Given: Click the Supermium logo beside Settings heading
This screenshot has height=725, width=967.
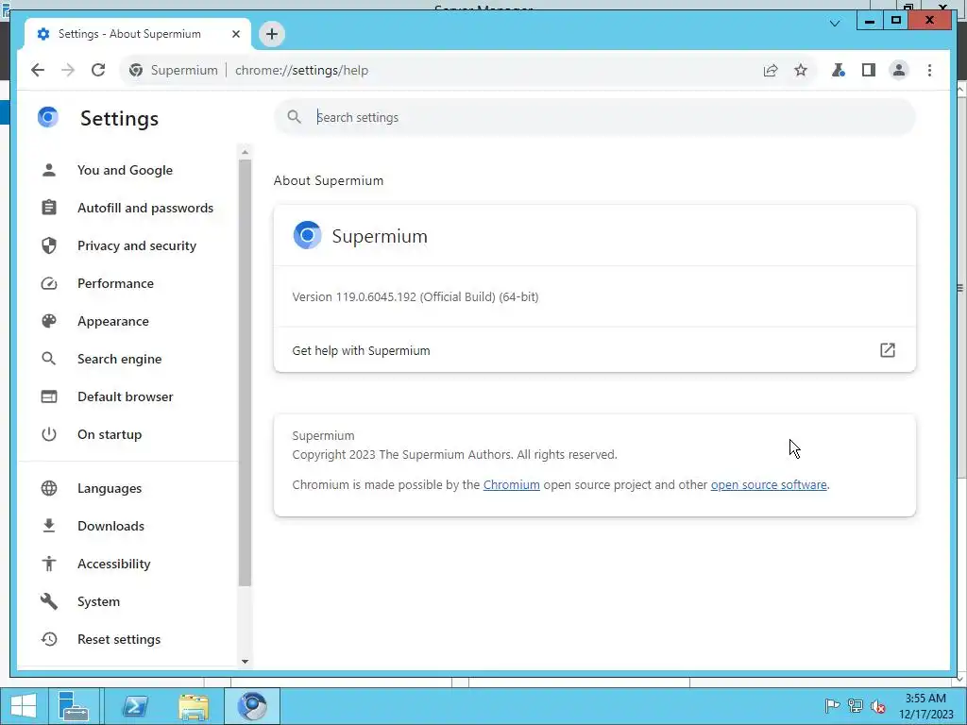Looking at the screenshot, I should 48,116.
